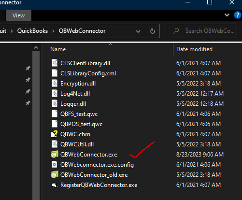Image resolution: width=242 pixels, height=200 pixels.
Task: Click the RegisterQBWebConnector.exe icon
Action: pyautogui.click(x=55, y=185)
